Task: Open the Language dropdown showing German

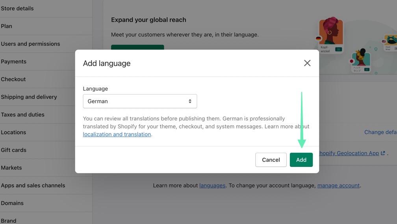Action: [x=140, y=101]
